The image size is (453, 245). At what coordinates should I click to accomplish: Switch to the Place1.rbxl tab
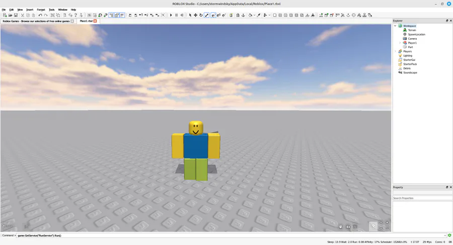[86, 21]
